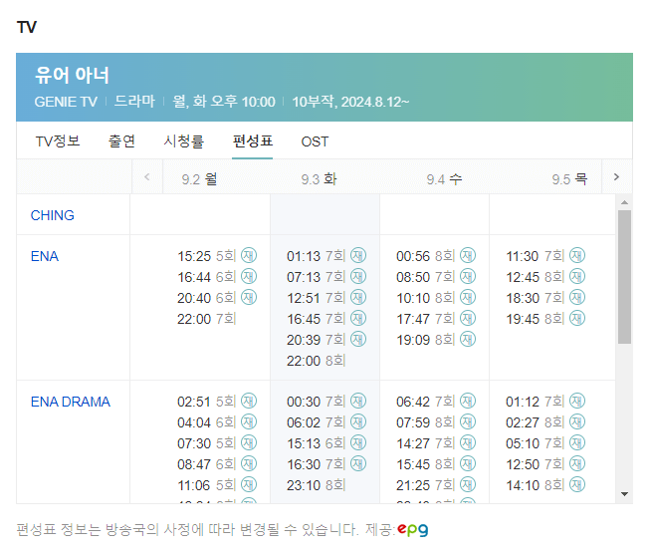Select the 9.4 수 date header

click(444, 179)
